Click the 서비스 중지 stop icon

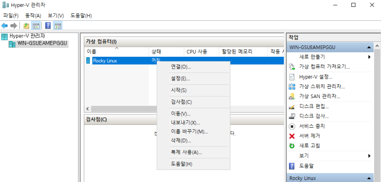292,126
